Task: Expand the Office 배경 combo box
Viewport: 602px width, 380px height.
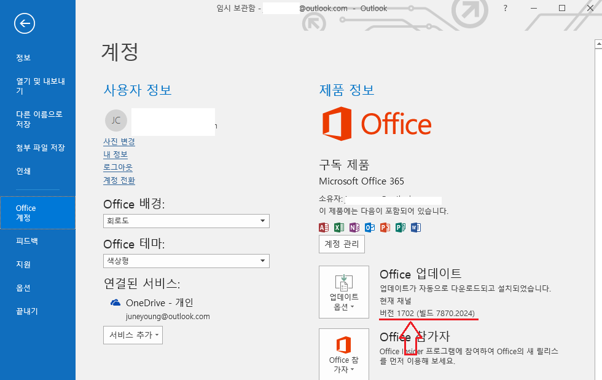Action: pos(186,221)
